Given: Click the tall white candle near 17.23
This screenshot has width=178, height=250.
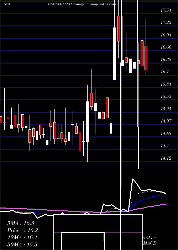Looking at the screenshot, I should point(115,54).
